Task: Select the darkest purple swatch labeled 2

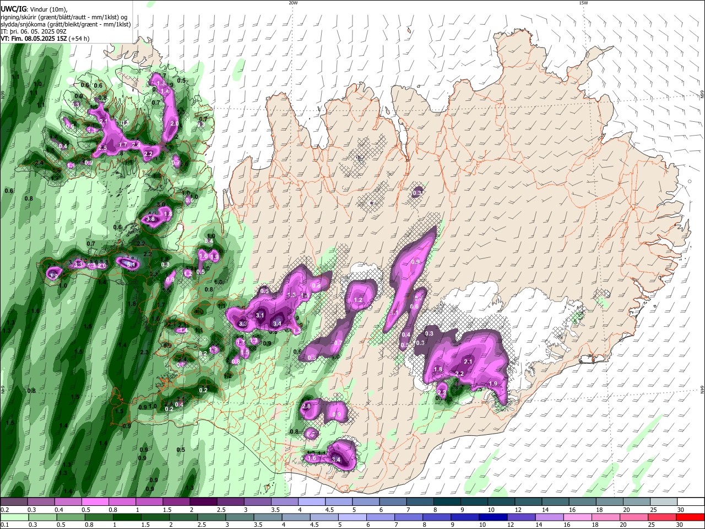Action: click(x=203, y=502)
